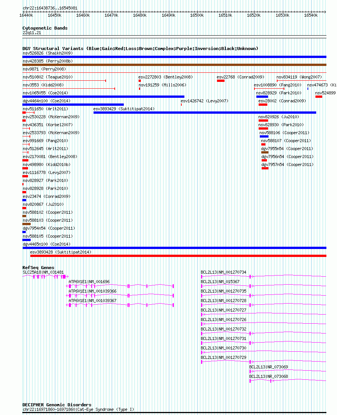Click SLC25A18|NM_031481 gene label

(x=43, y=272)
